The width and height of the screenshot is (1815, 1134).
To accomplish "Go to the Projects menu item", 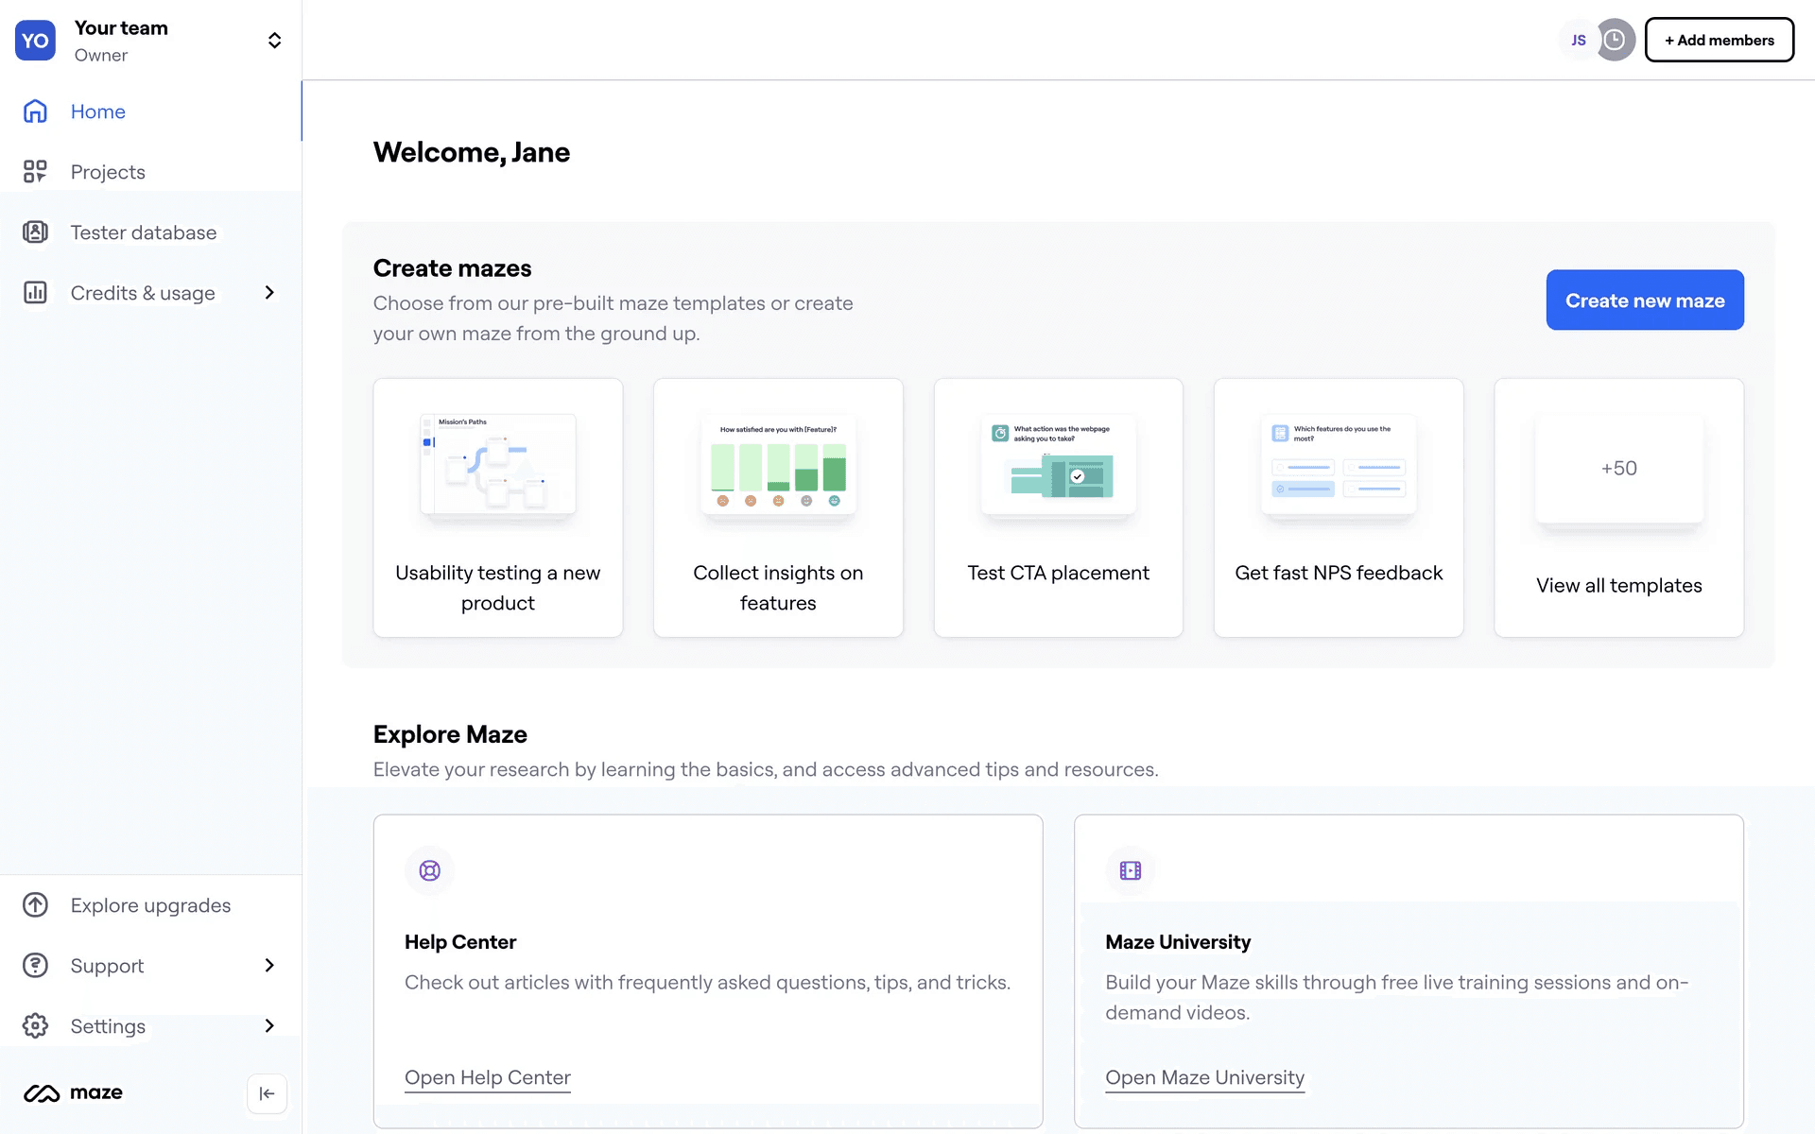I will coord(108,172).
